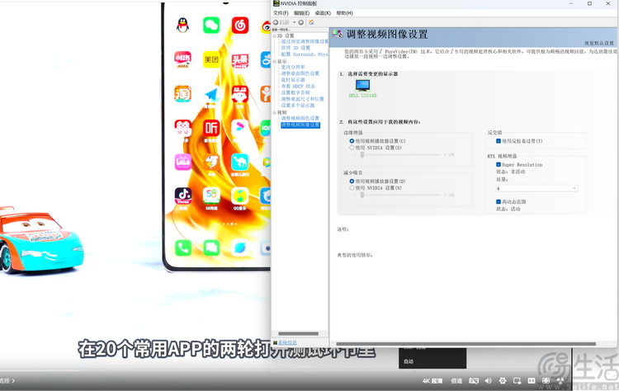Click red 头条 app icon on phone
Viewport: 619px width, 391px height.
pos(240,60)
